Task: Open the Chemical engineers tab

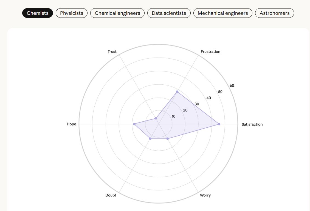Action: 117,13
